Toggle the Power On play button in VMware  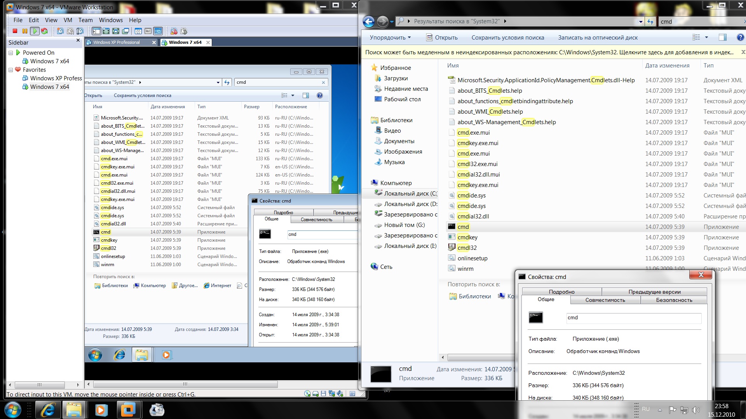(35, 31)
